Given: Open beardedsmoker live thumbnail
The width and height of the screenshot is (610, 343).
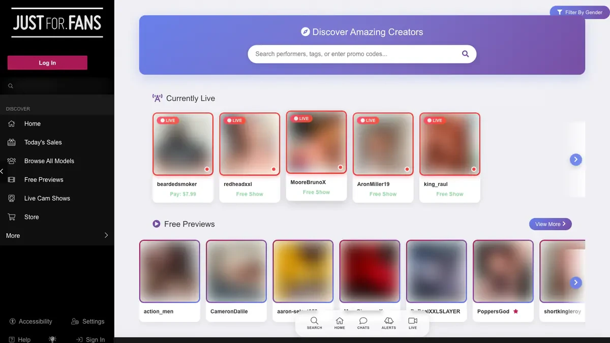Looking at the screenshot, I should [x=183, y=144].
